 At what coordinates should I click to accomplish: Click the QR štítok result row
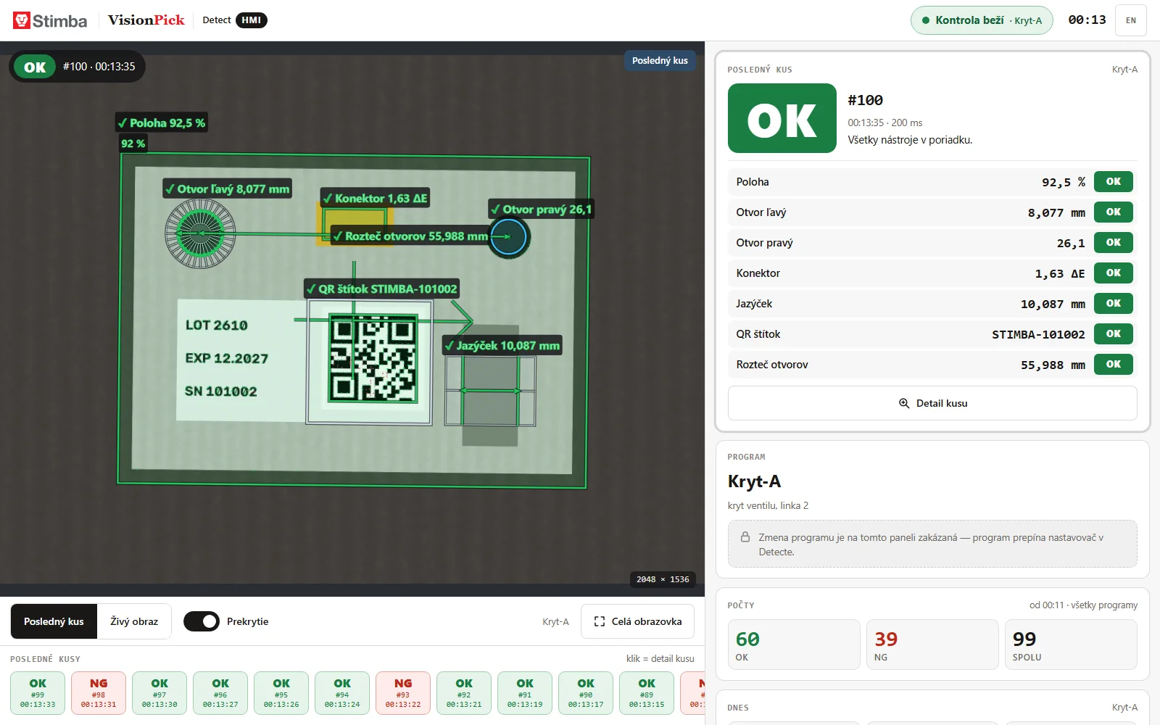(932, 334)
